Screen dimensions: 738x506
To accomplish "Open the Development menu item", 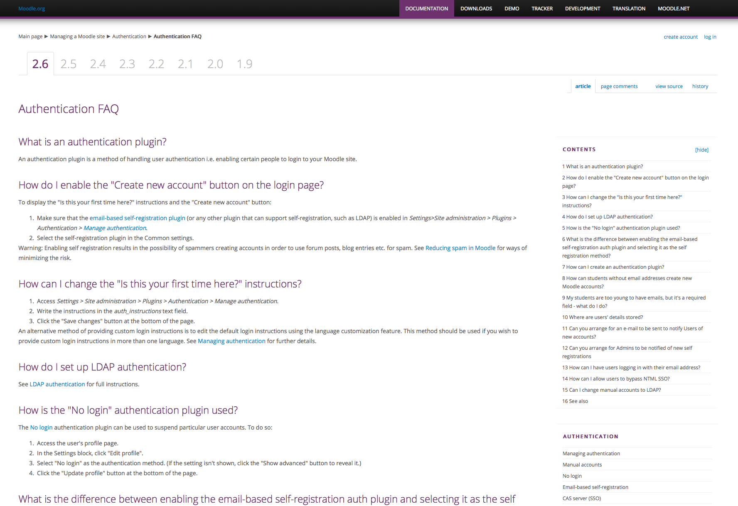I will coord(582,8).
